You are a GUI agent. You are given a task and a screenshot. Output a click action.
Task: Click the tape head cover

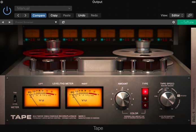tap(97, 64)
